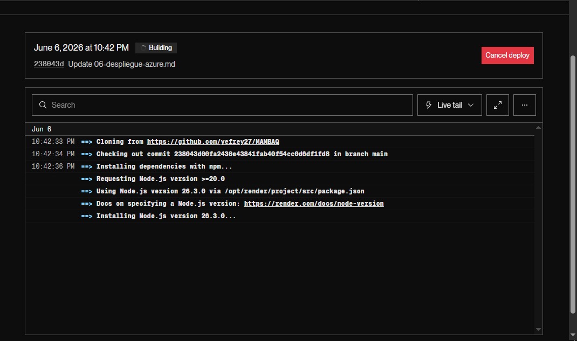This screenshot has height=341, width=577.
Task: Expand logs to fullscreen
Action: [498, 105]
